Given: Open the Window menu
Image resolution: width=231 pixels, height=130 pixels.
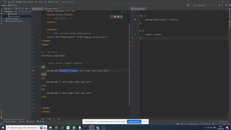Looking at the screenshot, I should point(51,2).
